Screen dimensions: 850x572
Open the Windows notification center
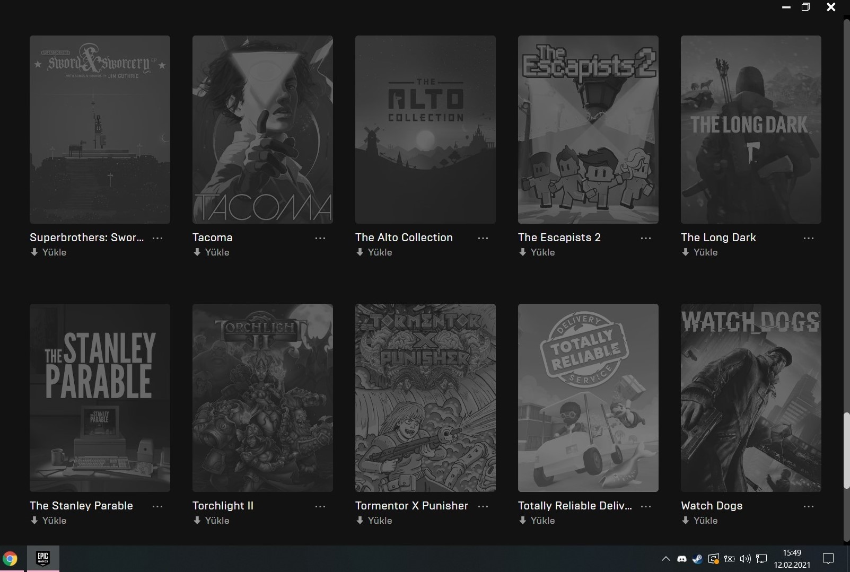[x=828, y=559]
